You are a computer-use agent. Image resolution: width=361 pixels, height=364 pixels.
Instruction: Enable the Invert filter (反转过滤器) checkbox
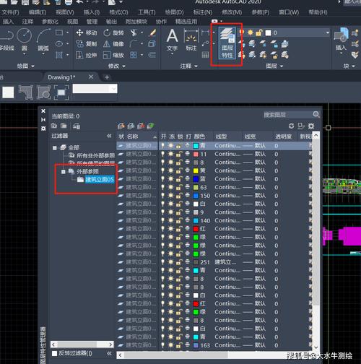[x=55, y=353]
